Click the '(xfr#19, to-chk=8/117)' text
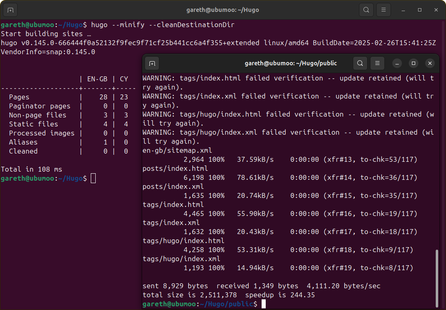 click(x=368, y=268)
